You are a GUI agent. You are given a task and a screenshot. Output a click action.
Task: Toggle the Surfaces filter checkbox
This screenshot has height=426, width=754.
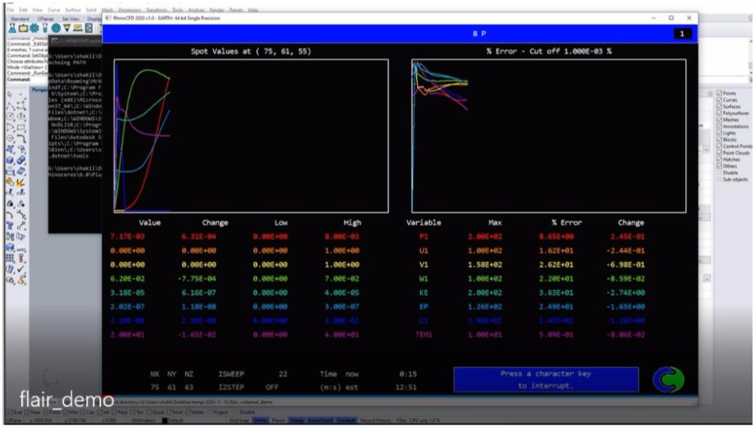coord(719,106)
